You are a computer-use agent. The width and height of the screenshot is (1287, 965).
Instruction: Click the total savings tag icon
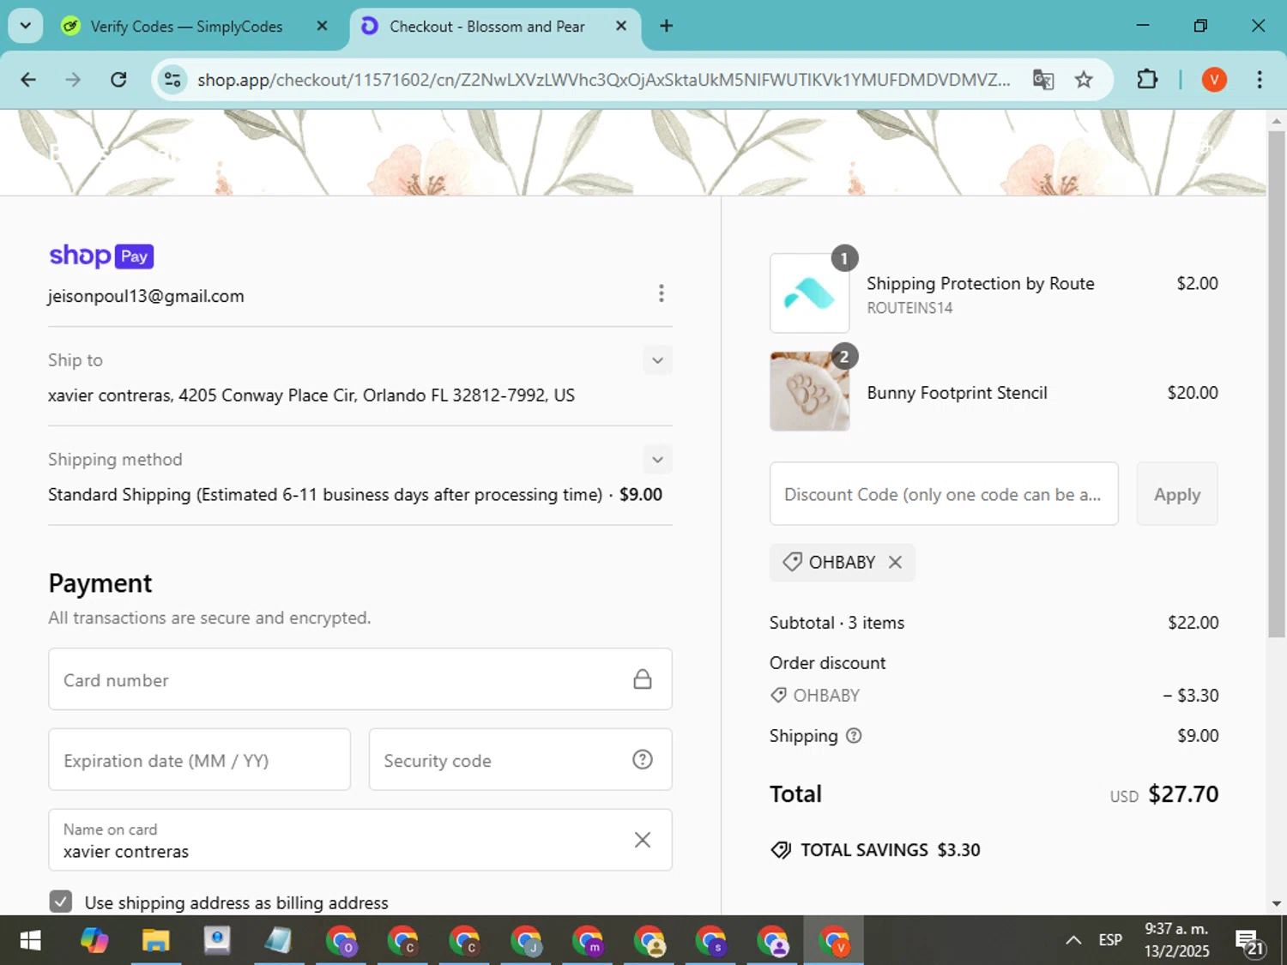781,850
